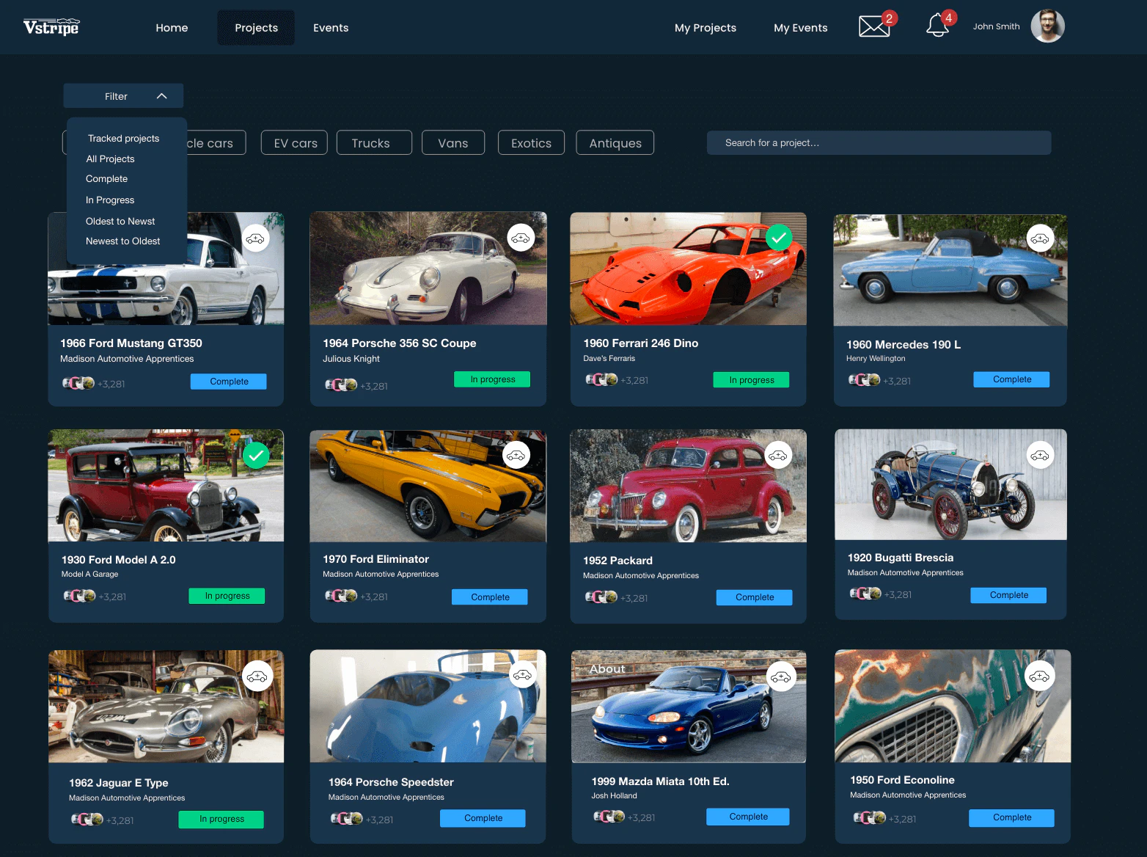1147x857 pixels.
Task: Open the notifications bell
Action: coord(937,26)
